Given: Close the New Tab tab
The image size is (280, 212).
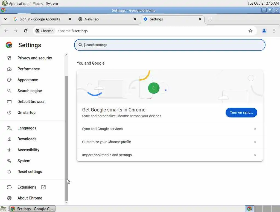Looking at the screenshot, I should [x=135, y=19].
